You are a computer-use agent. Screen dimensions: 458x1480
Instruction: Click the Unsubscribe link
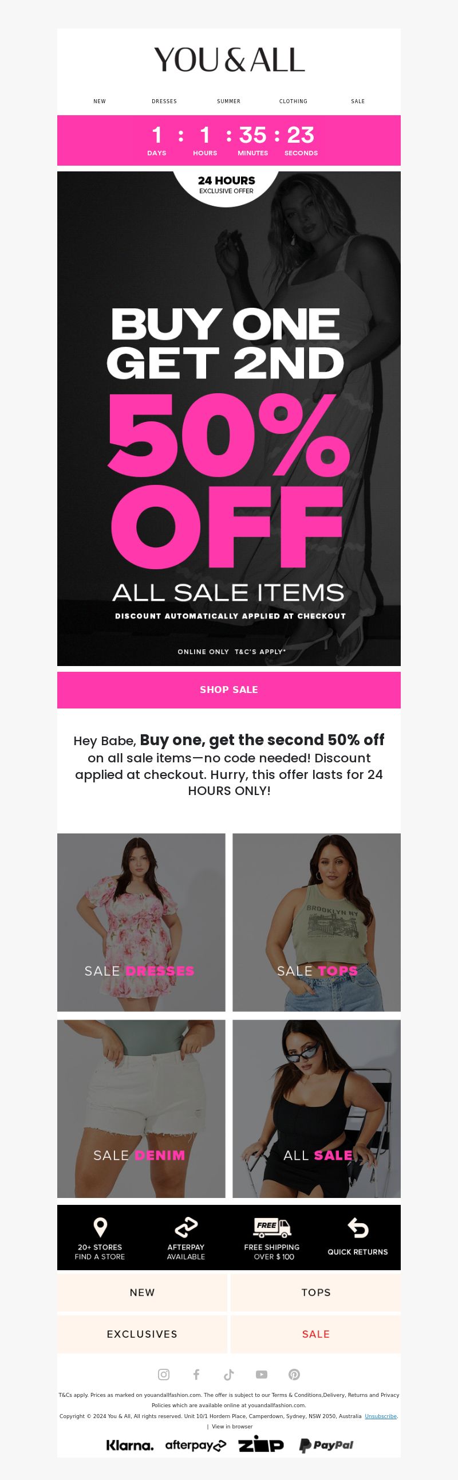pyautogui.click(x=381, y=1416)
